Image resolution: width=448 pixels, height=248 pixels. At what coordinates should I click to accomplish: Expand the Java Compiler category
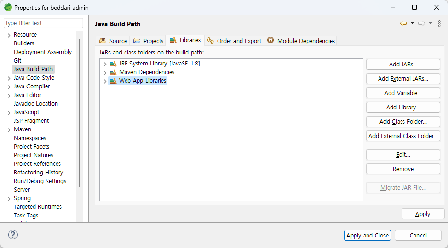pos(9,87)
